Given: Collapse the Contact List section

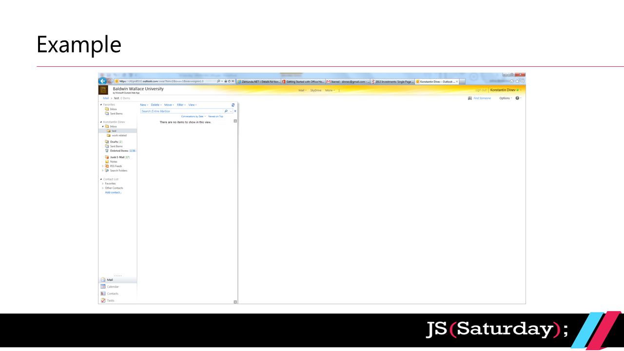Looking at the screenshot, I should [x=101, y=179].
